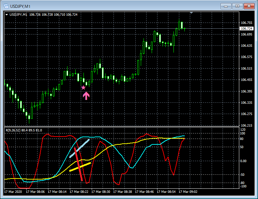This screenshot has height=199, width=258.
Task: Click the 106.515 price scale label
Action: coord(246,68)
